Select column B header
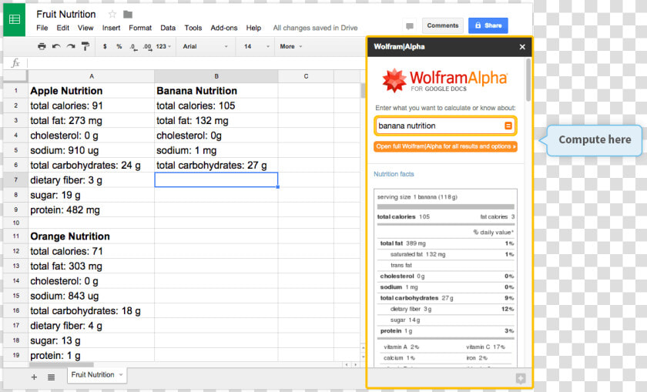This screenshot has height=392, width=647. (216, 76)
